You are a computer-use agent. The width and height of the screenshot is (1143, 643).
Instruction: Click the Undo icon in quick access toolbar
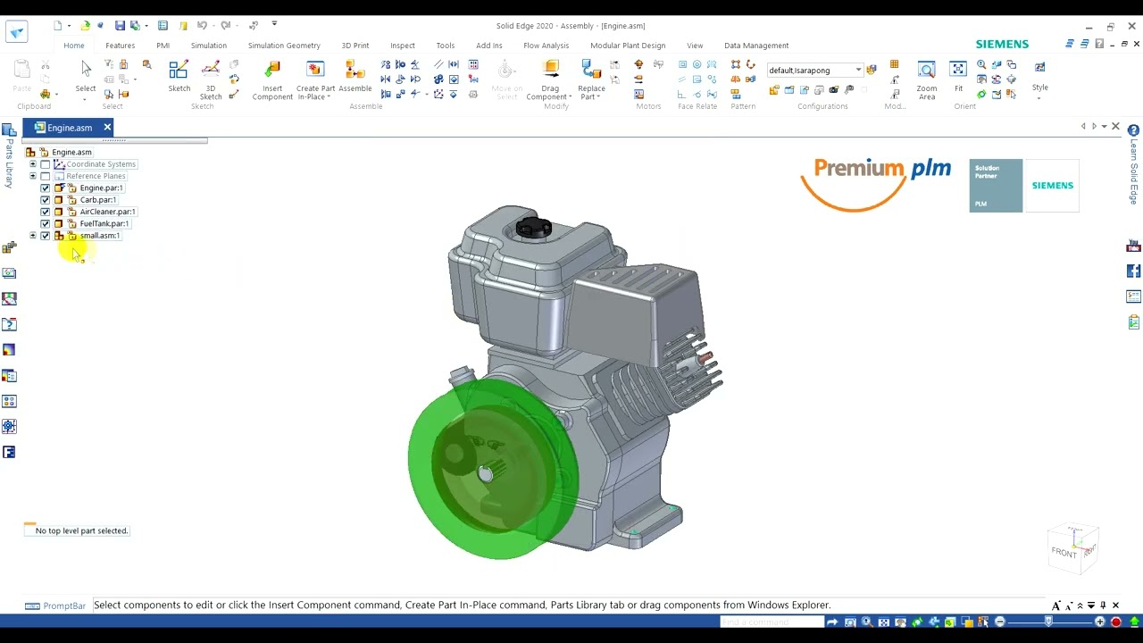click(202, 25)
